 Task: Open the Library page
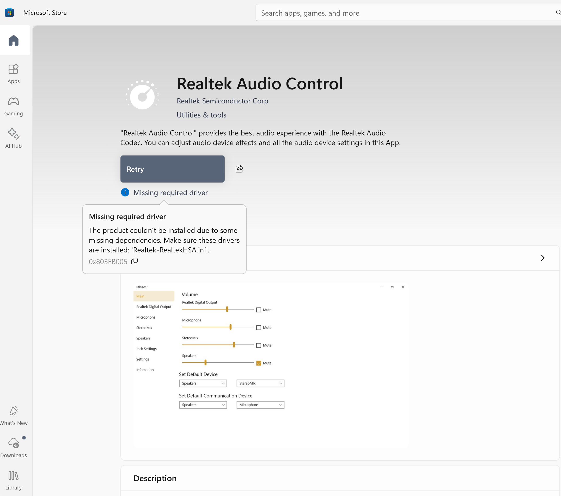[x=14, y=480]
